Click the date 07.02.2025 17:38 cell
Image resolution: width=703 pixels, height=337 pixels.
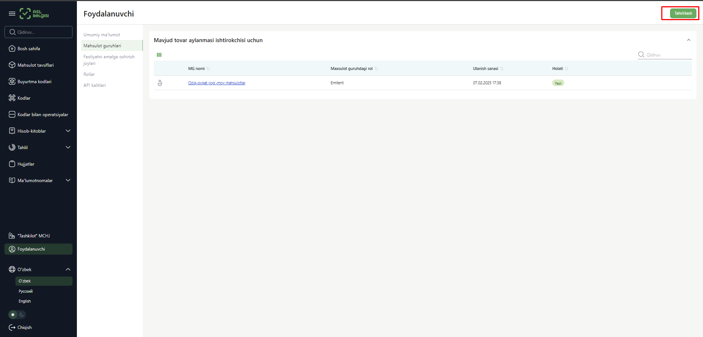[487, 83]
